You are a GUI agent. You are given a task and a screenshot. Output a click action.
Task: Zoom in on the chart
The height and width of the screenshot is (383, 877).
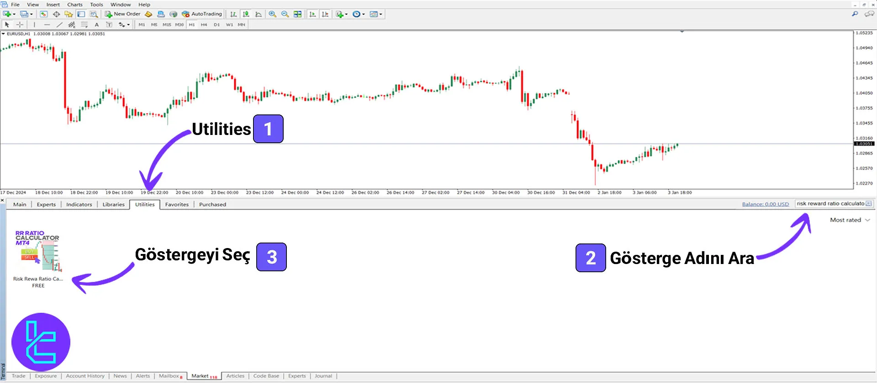click(x=273, y=14)
